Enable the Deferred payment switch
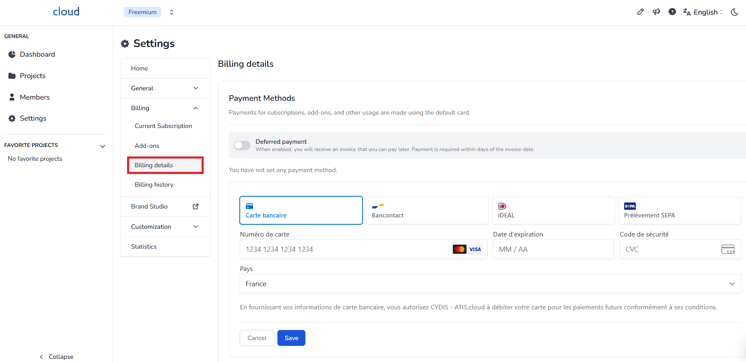Screen dimensions: 746x362 pyautogui.click(x=242, y=145)
